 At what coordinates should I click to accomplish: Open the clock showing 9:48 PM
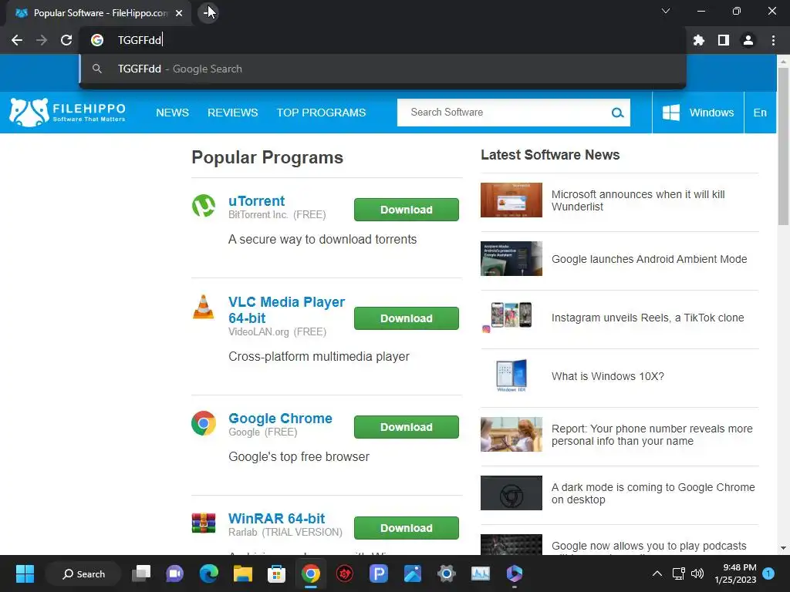pos(735,573)
